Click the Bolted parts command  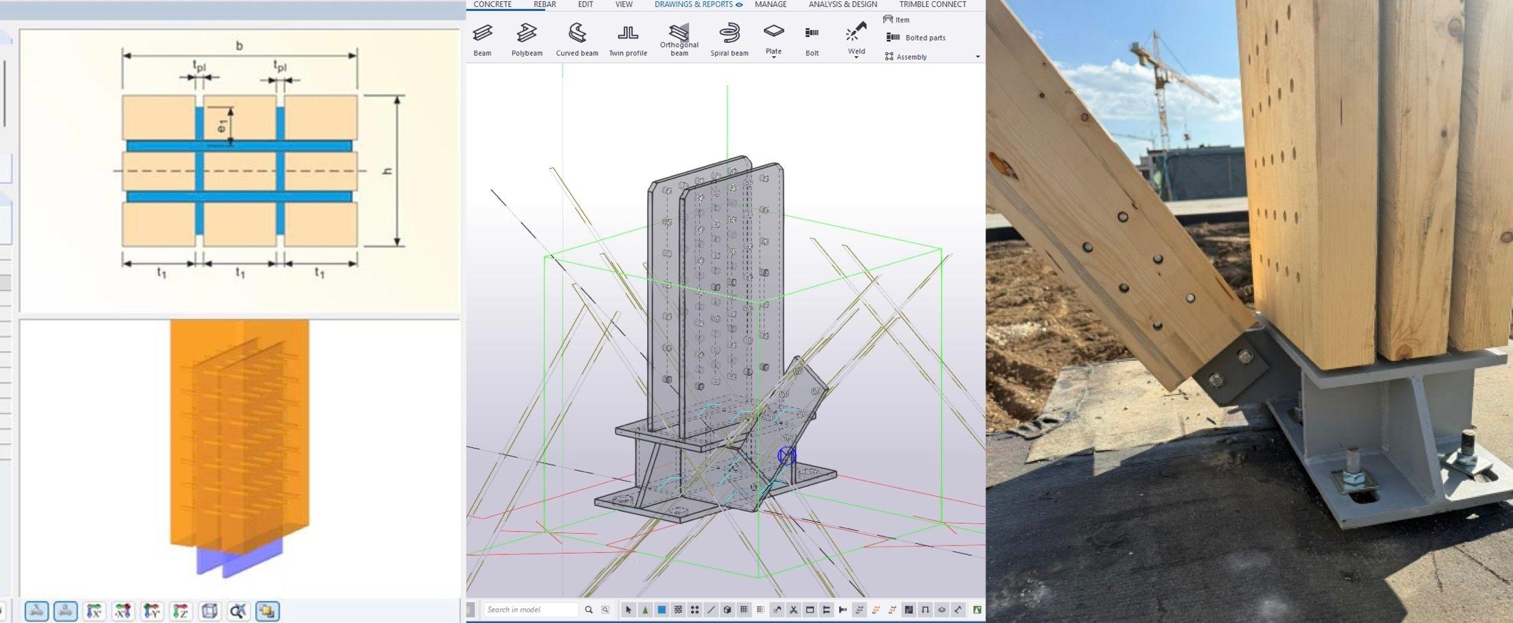(916, 38)
